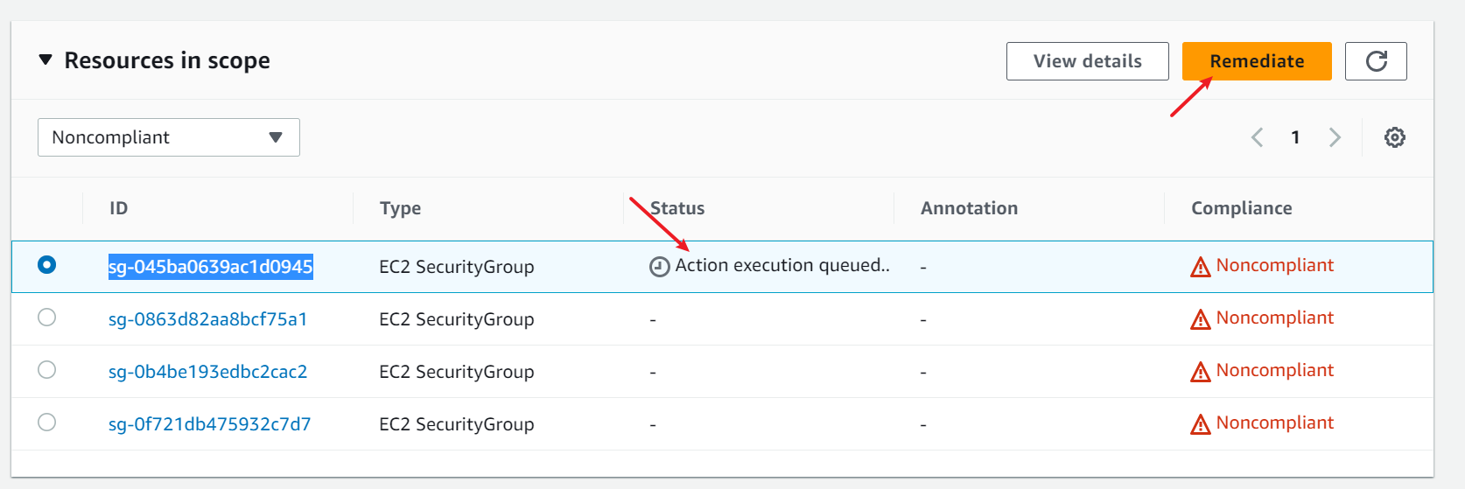Select page number 1 in pagination

click(x=1295, y=137)
